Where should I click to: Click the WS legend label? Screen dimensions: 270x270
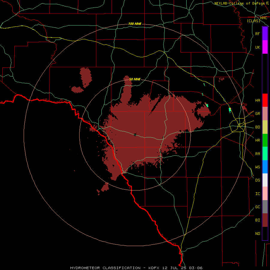(x=257, y=167)
